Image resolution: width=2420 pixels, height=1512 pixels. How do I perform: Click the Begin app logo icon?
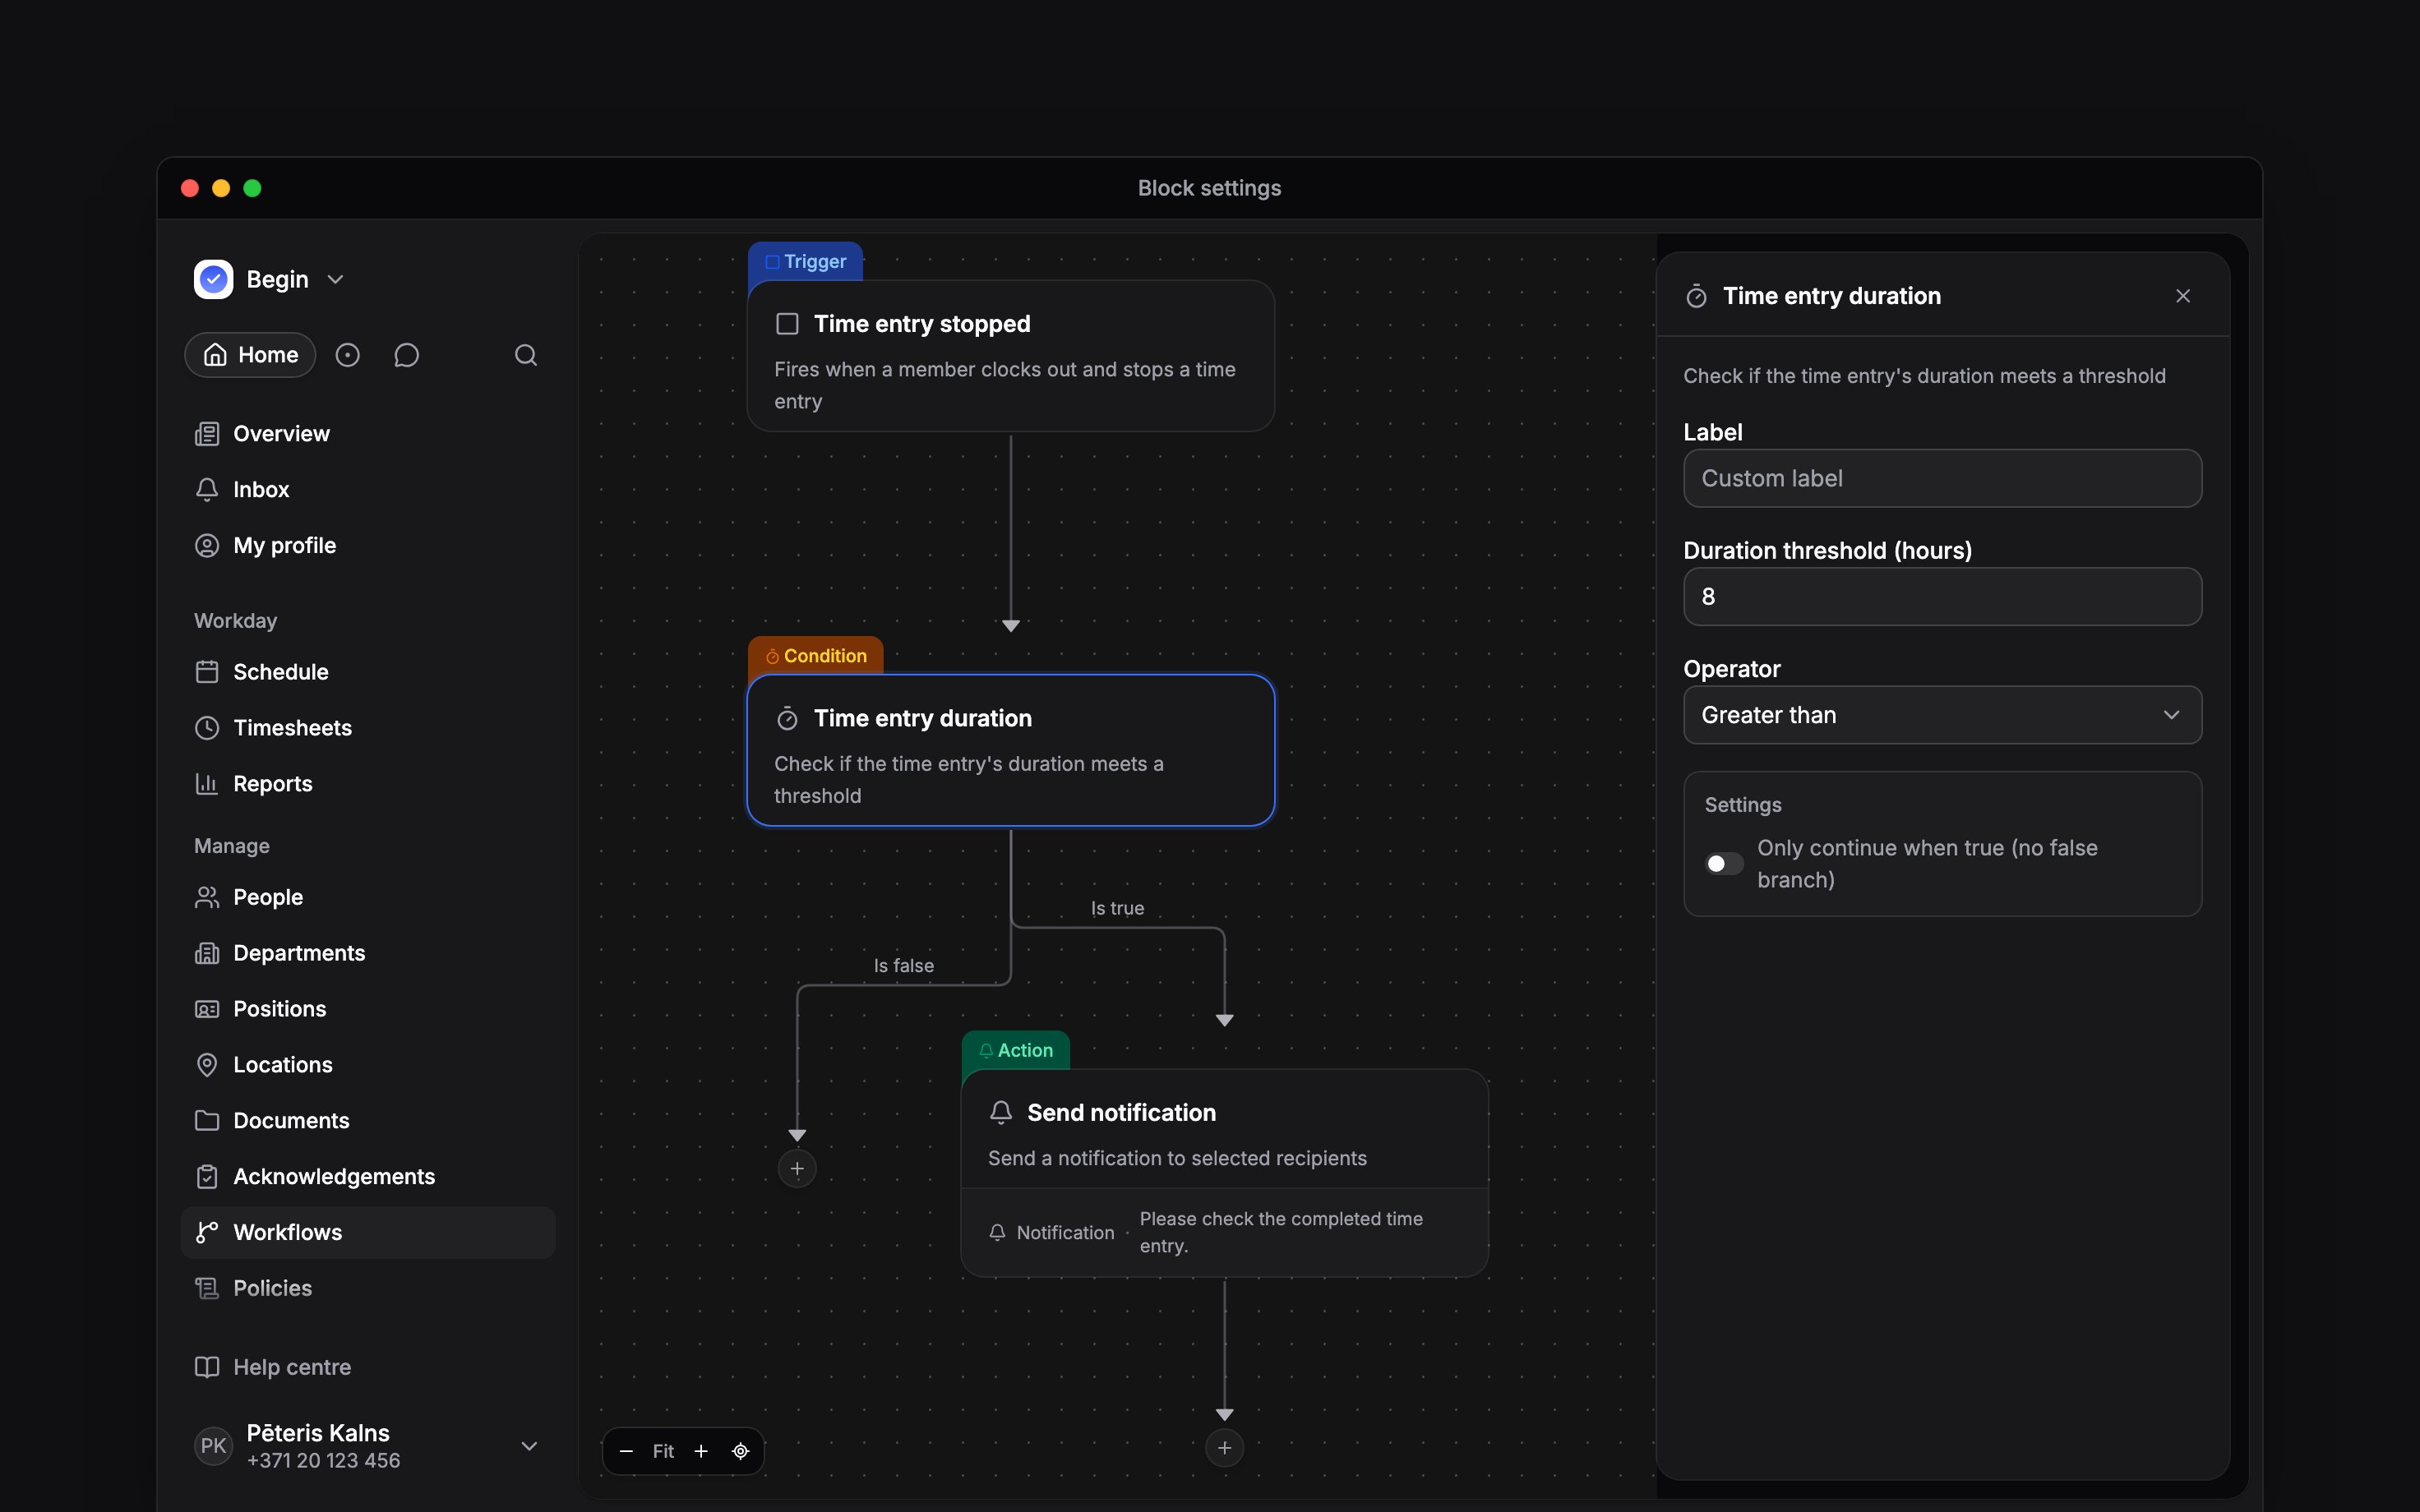click(x=213, y=279)
